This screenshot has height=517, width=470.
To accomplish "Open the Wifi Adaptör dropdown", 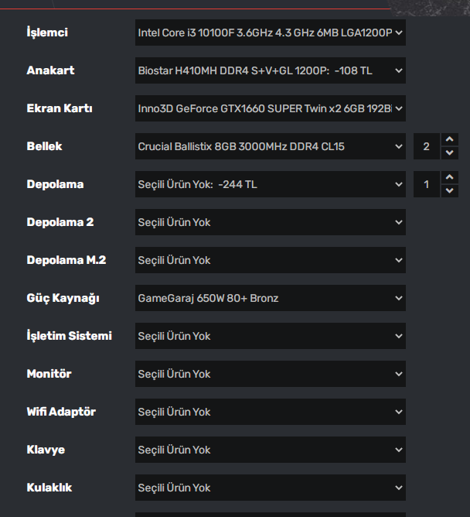I will [270, 412].
